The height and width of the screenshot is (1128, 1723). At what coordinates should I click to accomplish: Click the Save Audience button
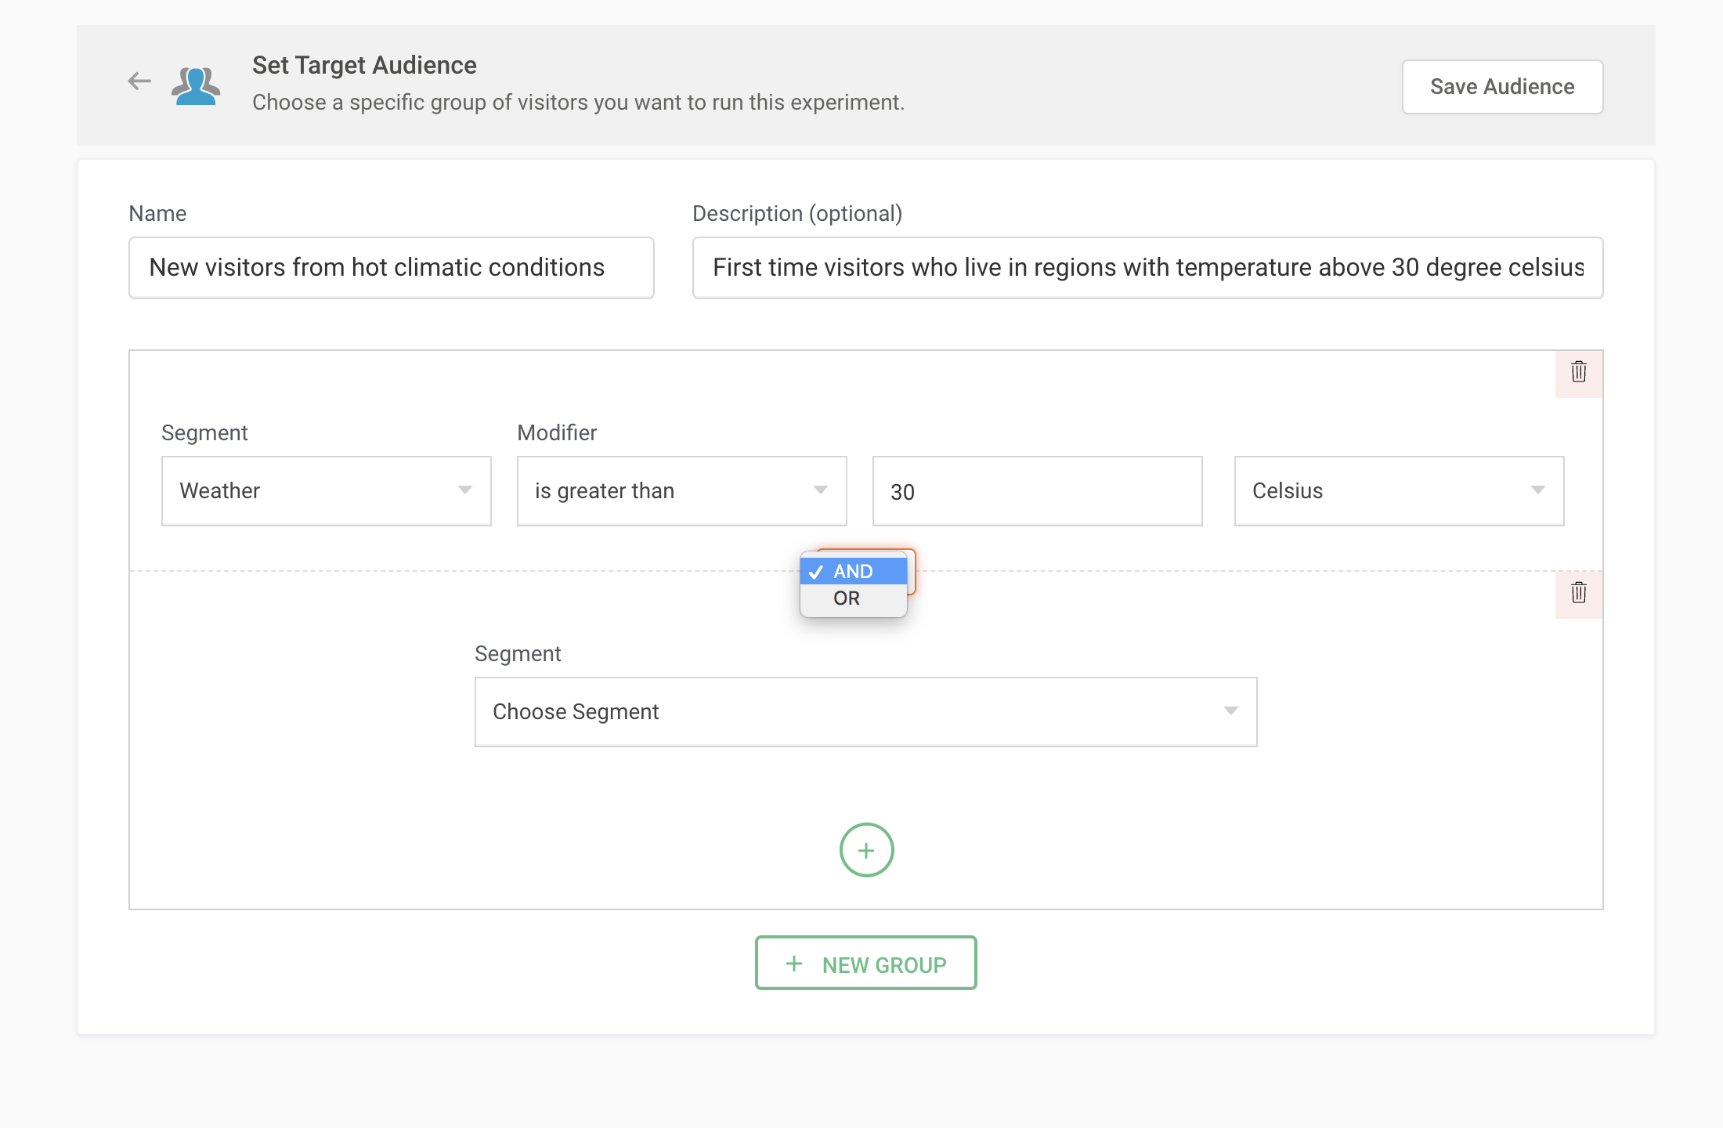click(x=1501, y=87)
